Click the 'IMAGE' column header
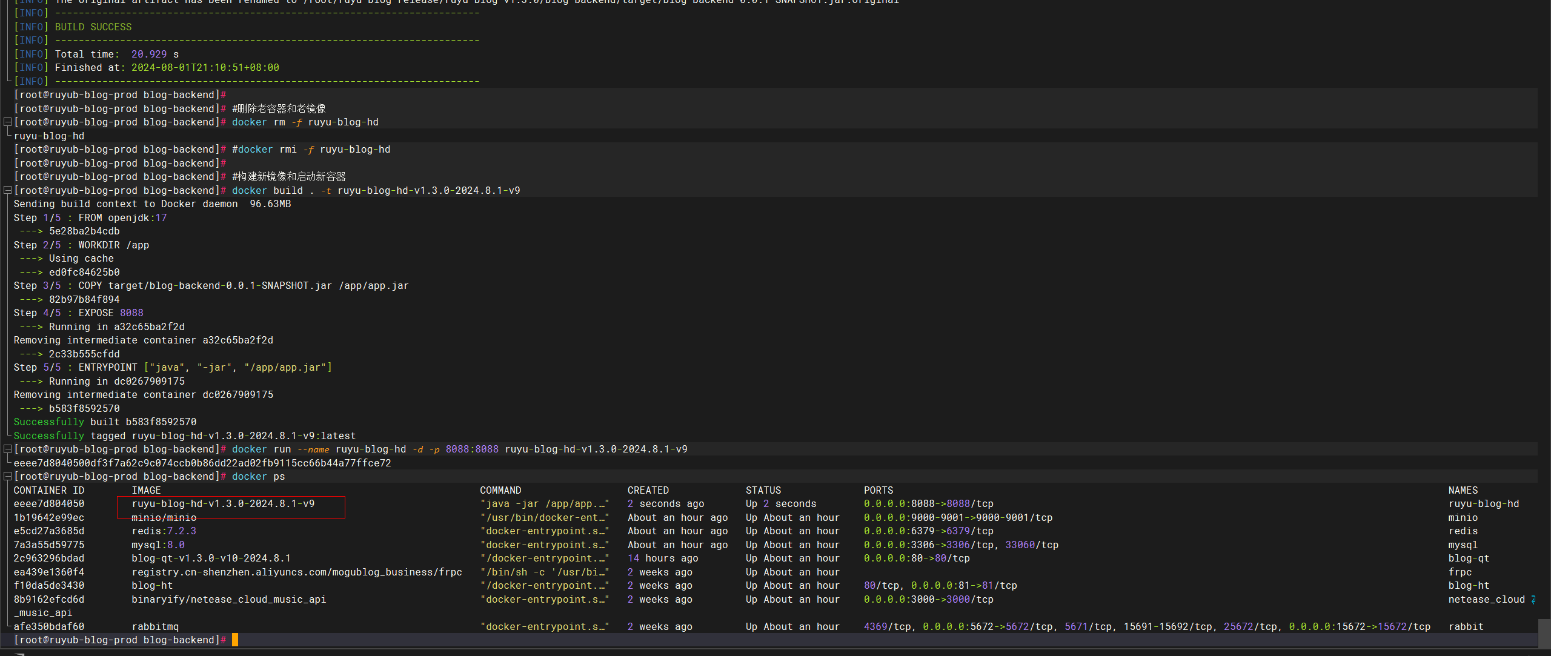 click(146, 490)
